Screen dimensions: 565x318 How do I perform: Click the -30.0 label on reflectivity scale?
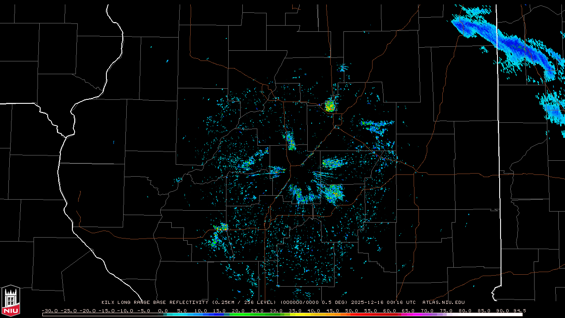point(49,310)
